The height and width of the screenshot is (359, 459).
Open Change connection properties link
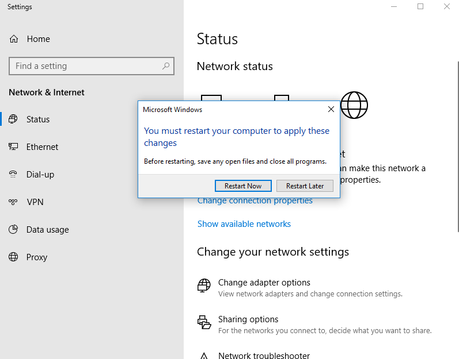(255, 201)
